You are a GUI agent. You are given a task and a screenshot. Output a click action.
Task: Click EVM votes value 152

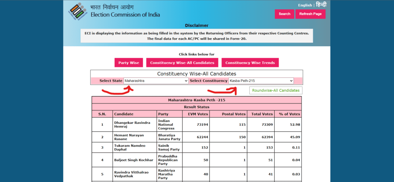tap(205, 147)
